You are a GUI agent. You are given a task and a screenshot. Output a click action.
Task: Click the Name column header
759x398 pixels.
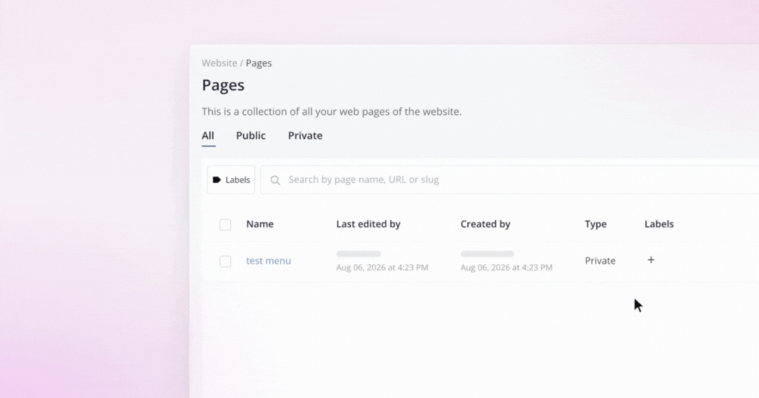click(260, 224)
